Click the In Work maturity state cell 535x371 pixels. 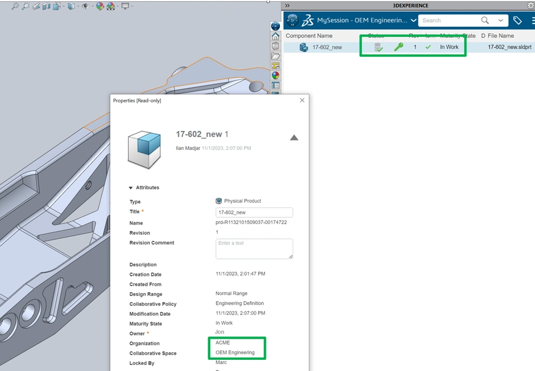[449, 47]
